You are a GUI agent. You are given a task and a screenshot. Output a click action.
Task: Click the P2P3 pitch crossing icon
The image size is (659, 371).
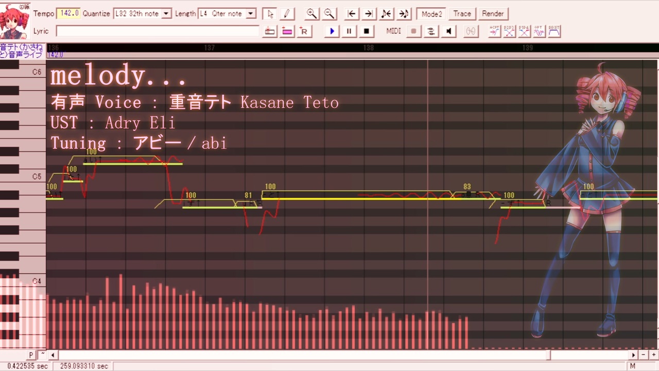509,31
